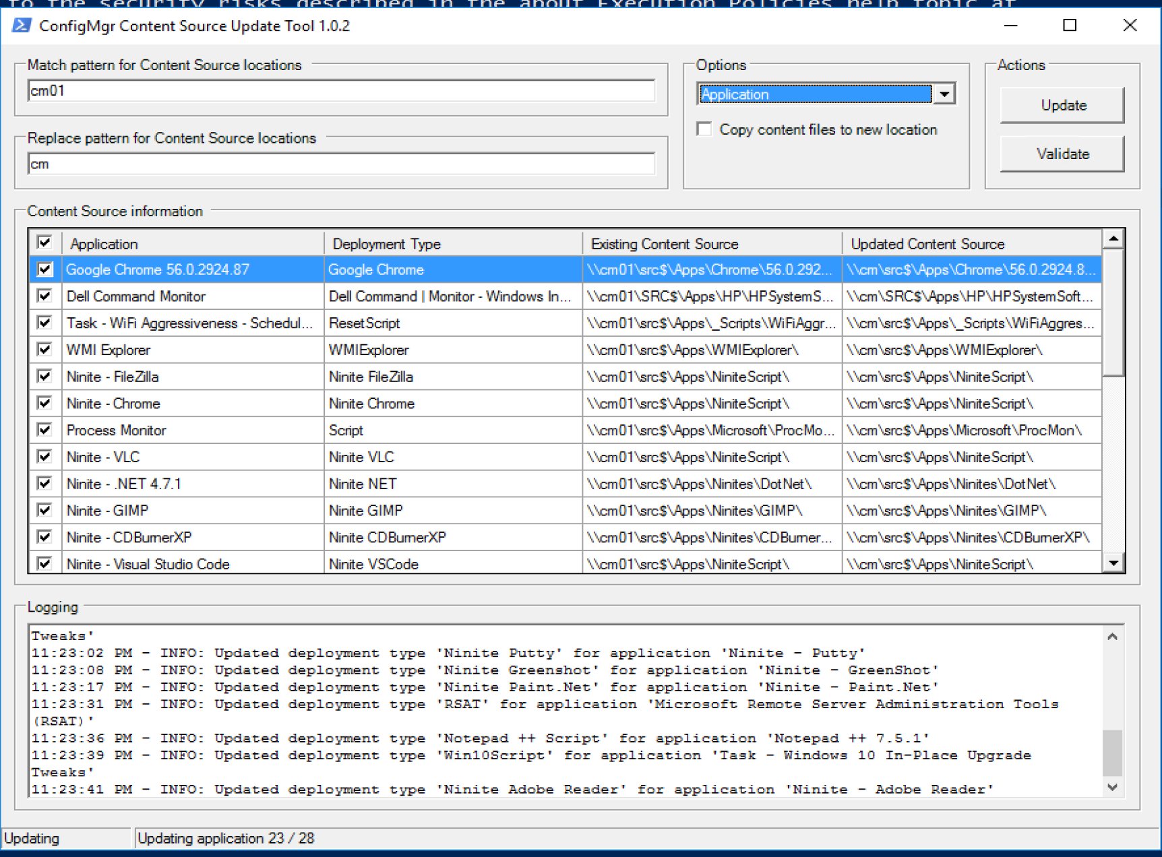
Task: Uncheck the WMI Explorer row checkbox
Action: (x=44, y=350)
